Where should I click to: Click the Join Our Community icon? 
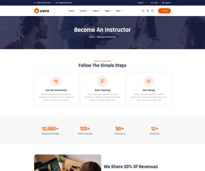point(56,81)
